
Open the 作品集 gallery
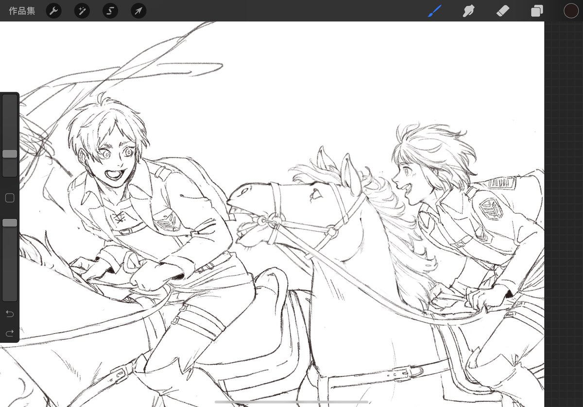click(x=22, y=11)
